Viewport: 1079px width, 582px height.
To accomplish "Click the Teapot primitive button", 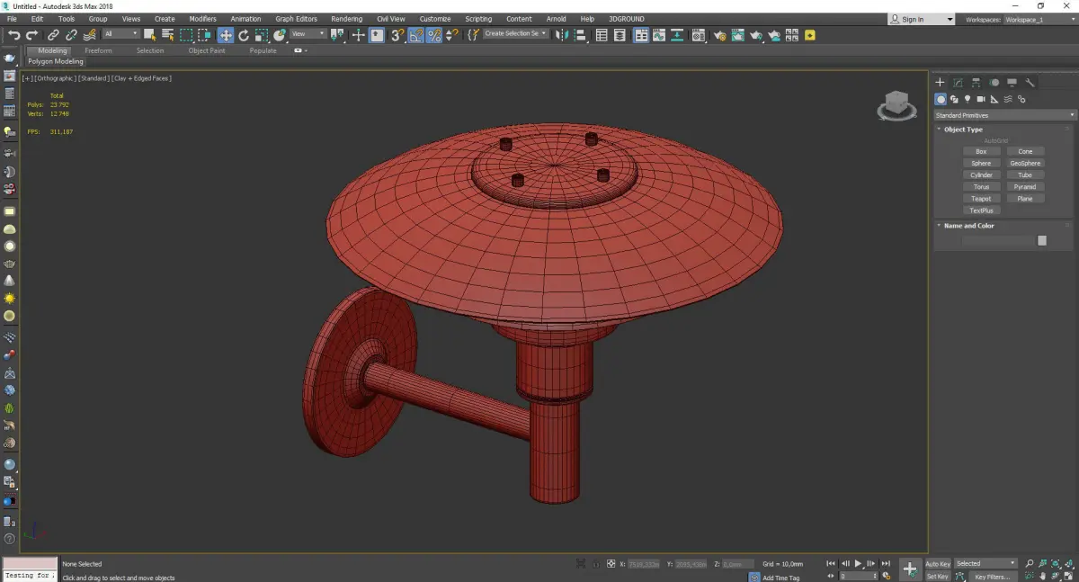I will [981, 199].
